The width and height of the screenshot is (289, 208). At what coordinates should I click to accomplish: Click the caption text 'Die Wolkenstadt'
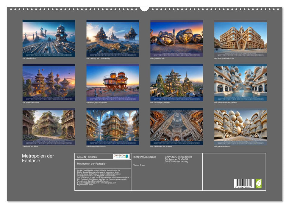pyautogui.click(x=29, y=59)
